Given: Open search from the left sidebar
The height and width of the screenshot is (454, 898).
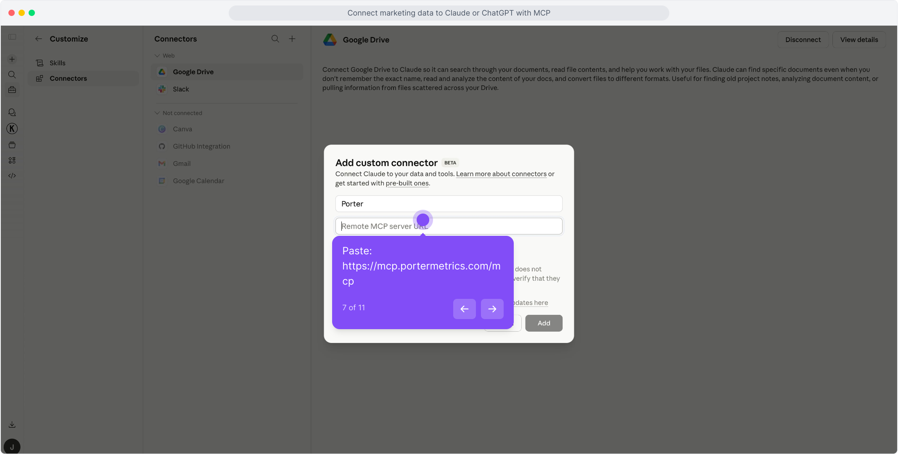Looking at the screenshot, I should tap(12, 74).
